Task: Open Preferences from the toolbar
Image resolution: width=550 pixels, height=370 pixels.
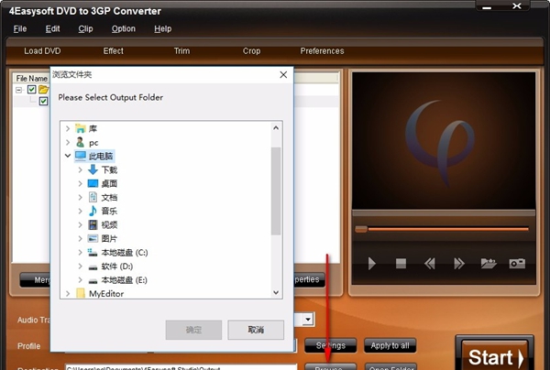Action: (322, 51)
